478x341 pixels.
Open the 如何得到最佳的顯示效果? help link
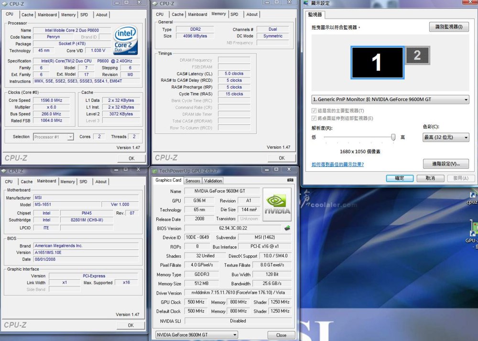pyautogui.click(x=337, y=165)
